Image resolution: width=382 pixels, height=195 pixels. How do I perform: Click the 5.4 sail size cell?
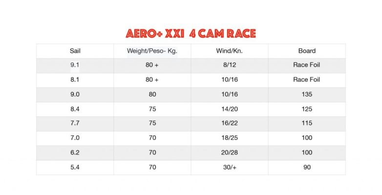pos(75,167)
